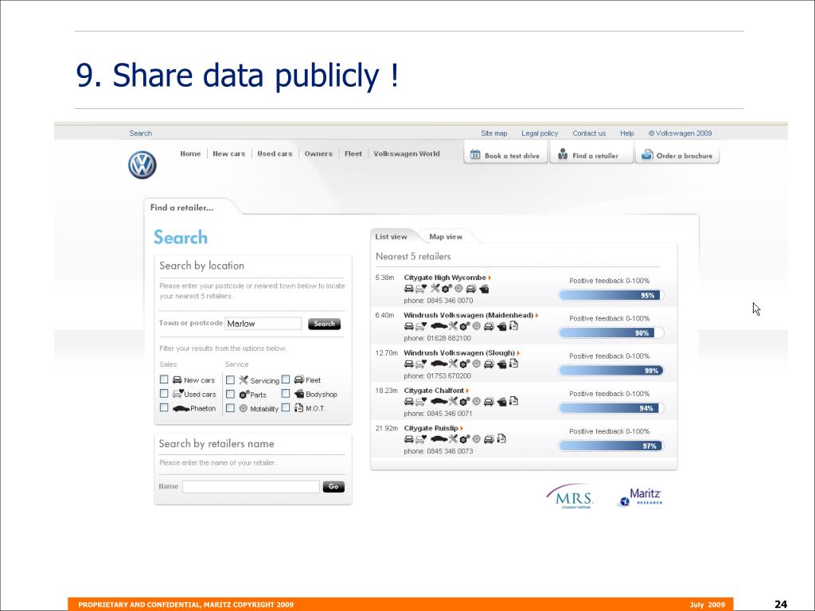Click Phaeton icon under Windrush Volkswagen (Maidenhead)
This screenshot has width=815, height=611.
tap(439, 326)
